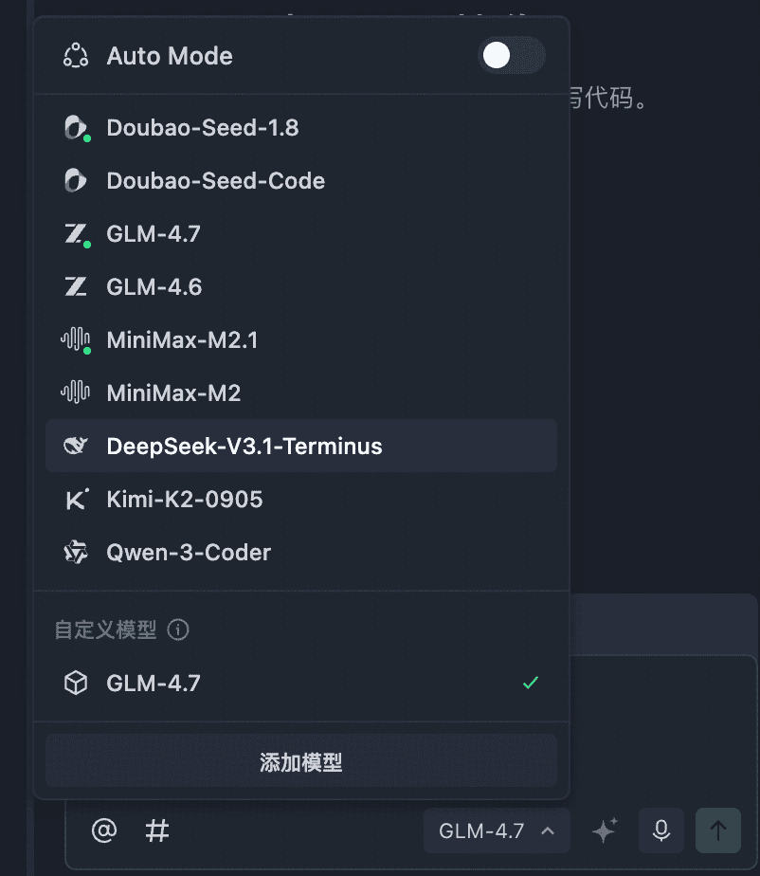760x876 pixels.
Task: Click the Z logo next to GLM-4.7
Action: (x=76, y=233)
